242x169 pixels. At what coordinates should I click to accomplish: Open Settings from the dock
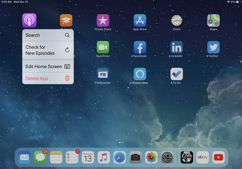(167, 157)
